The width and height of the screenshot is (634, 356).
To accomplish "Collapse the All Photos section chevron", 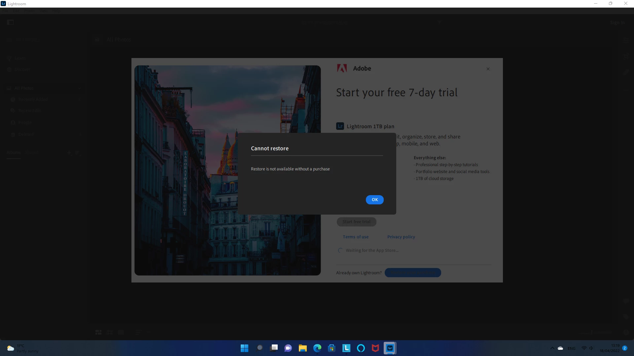I will 80,88.
